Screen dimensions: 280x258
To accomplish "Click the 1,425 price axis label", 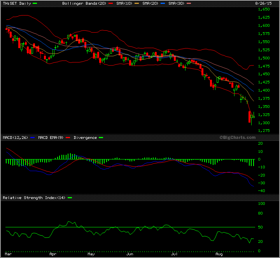I will 264,82.
